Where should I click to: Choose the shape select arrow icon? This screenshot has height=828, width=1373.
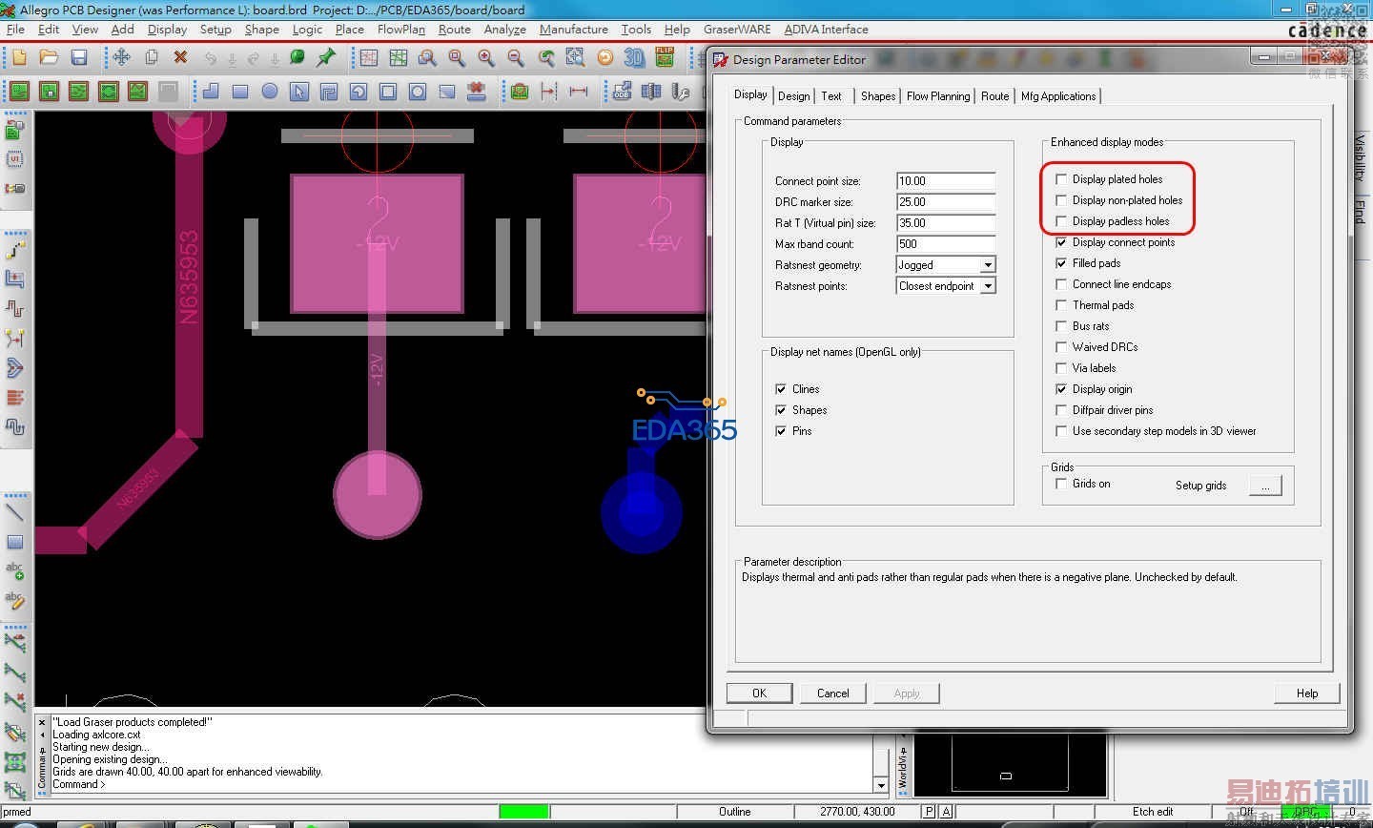tap(299, 92)
